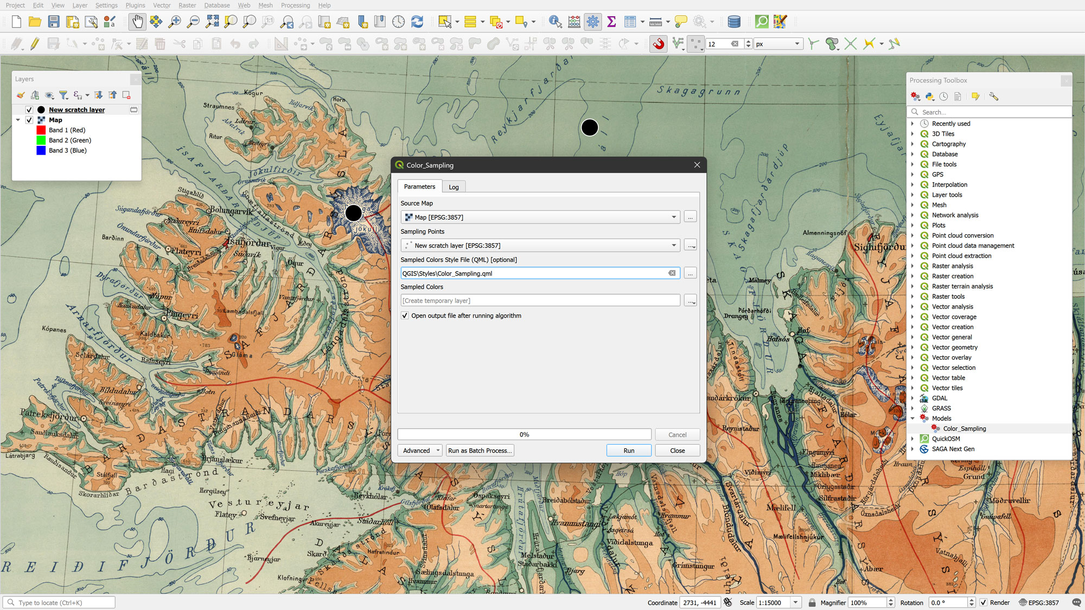Toggle visibility of the Map layer

pyautogui.click(x=29, y=120)
